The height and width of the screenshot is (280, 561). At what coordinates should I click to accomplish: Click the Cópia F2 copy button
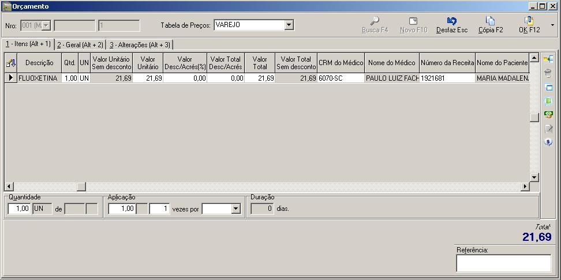coord(491,25)
